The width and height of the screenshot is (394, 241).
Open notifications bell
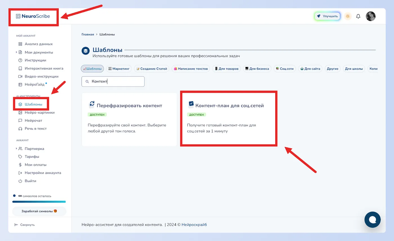coord(358,16)
